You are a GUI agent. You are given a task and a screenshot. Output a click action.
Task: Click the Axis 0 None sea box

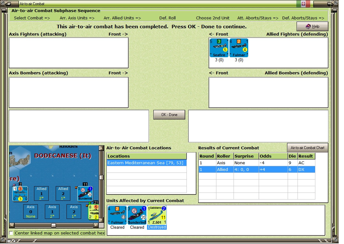31,212
